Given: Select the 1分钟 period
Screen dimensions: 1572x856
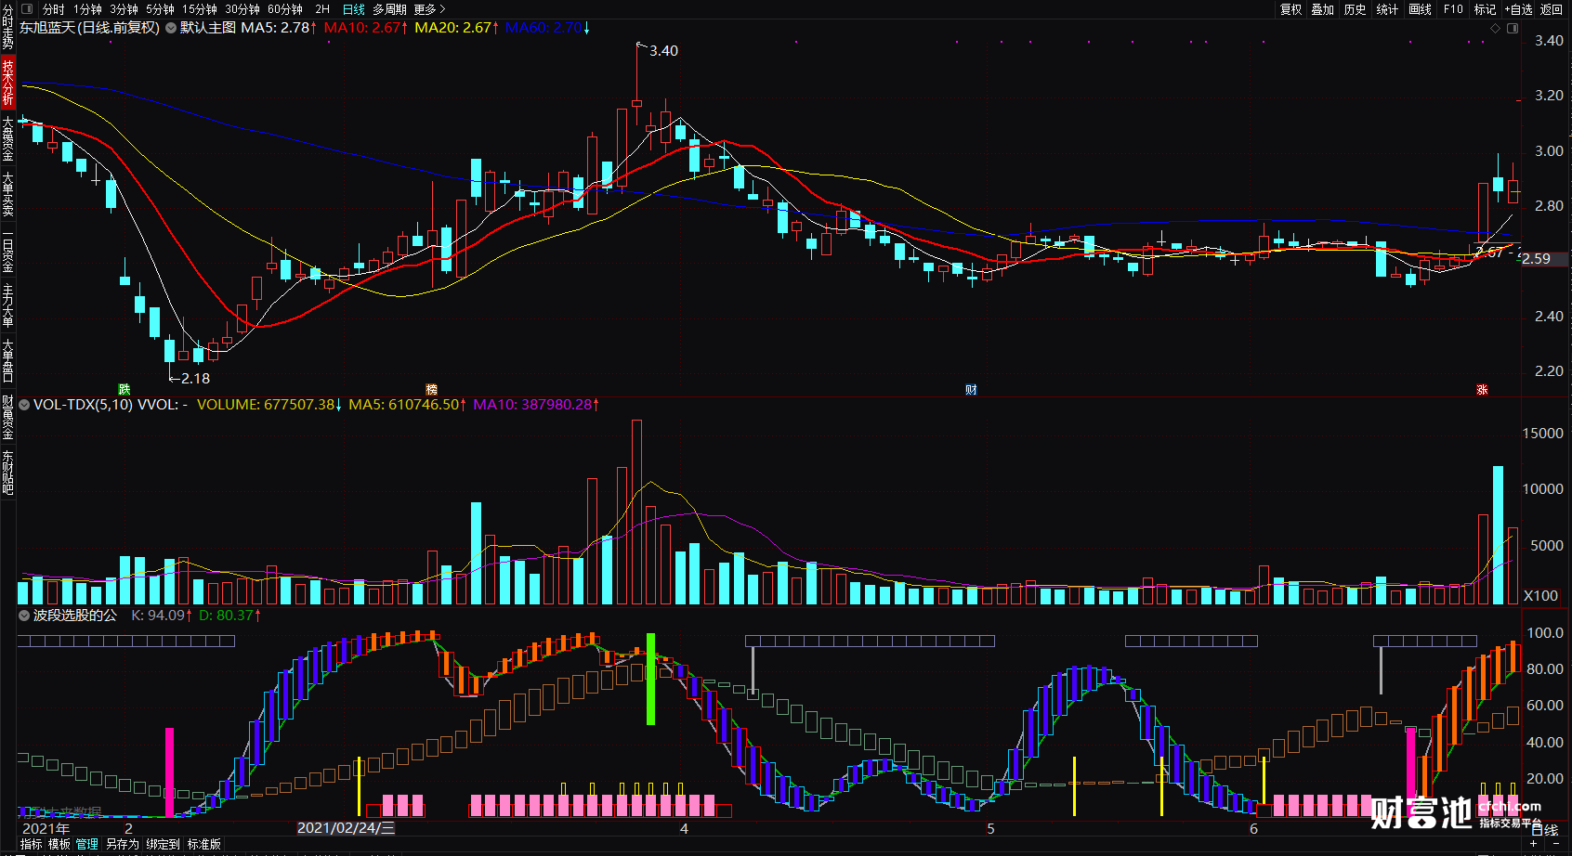Looking at the screenshot, I should 88,9.
